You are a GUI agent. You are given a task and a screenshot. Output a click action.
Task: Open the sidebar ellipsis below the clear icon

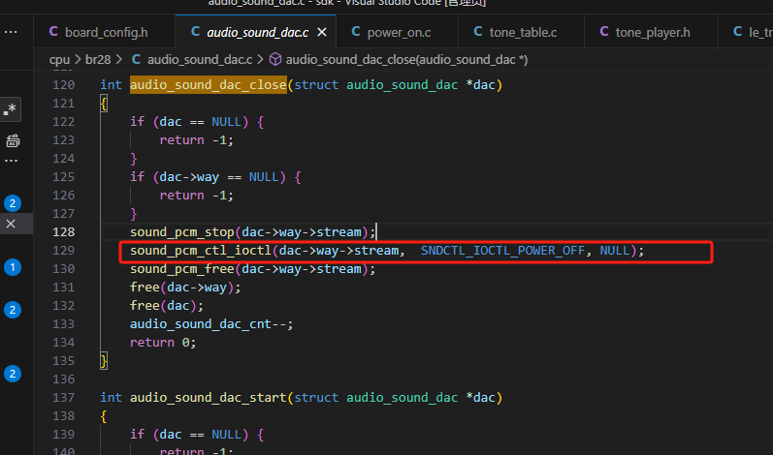point(11,161)
